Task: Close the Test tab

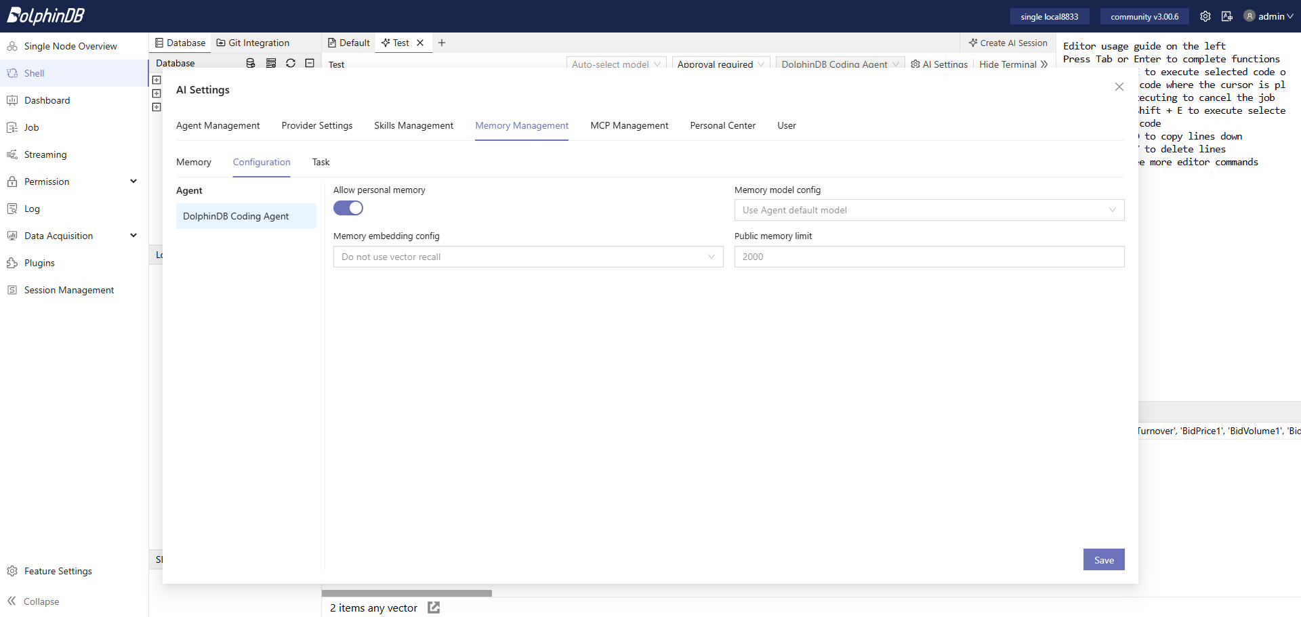Action: click(x=420, y=43)
